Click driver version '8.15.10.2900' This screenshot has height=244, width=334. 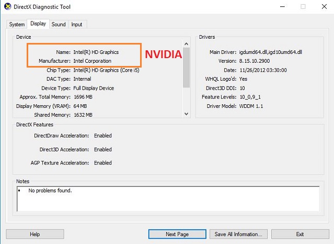(255, 61)
